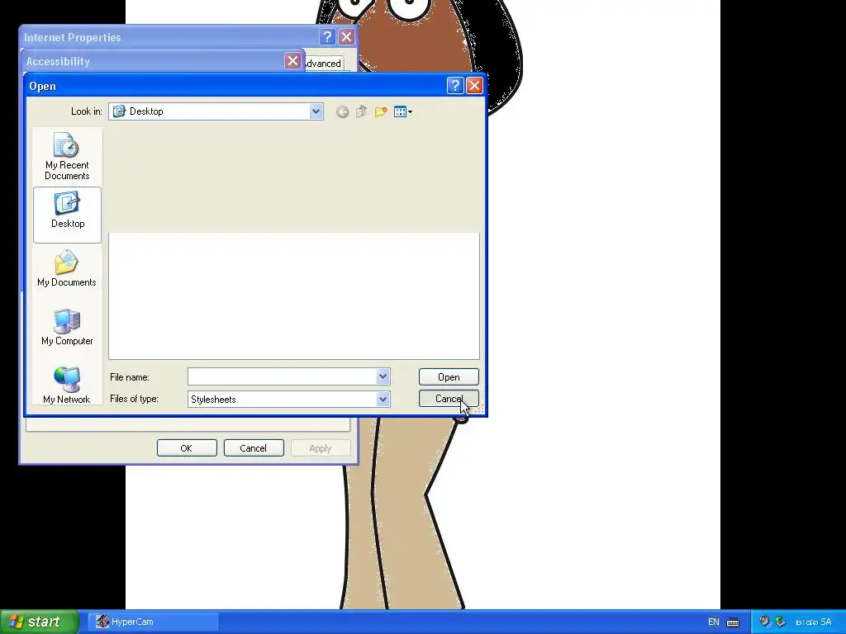Click Cancel in Internet Properties

pyautogui.click(x=254, y=448)
